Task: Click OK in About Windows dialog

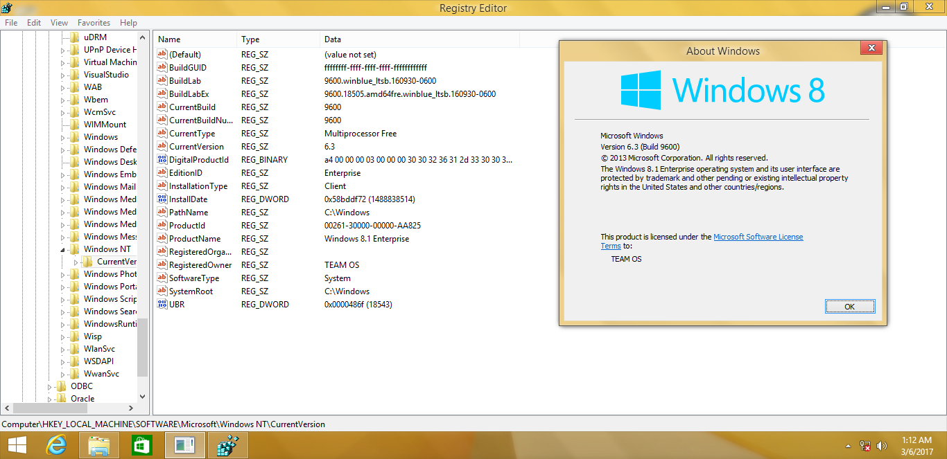Action: click(x=850, y=307)
